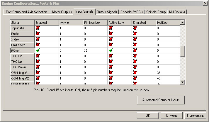Toggle Enabled mark for THC Up

pyautogui.click(x=38, y=62)
